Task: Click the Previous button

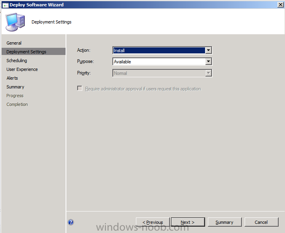Action: coord(153,222)
